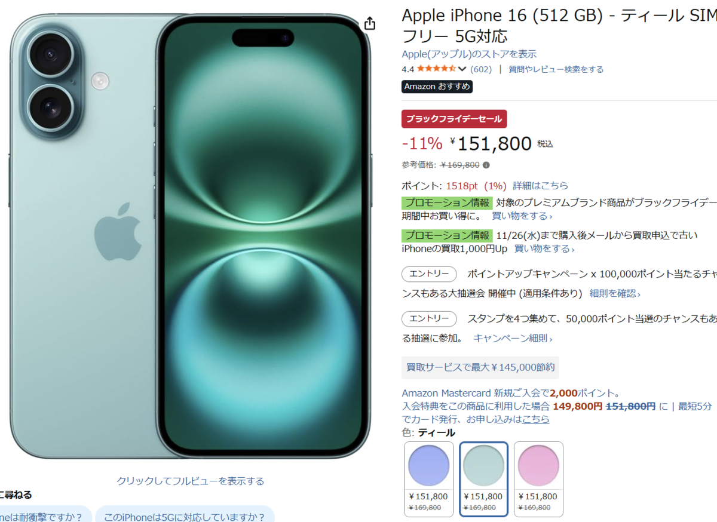Click 質問やレビュー検索をする link
This screenshot has height=522, width=717.
[556, 69]
